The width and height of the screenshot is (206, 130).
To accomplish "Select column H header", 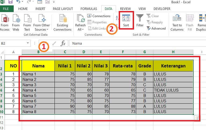I will pyautogui.click(x=173, y=52).
